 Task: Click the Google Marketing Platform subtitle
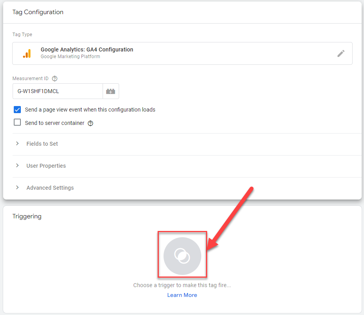point(70,57)
